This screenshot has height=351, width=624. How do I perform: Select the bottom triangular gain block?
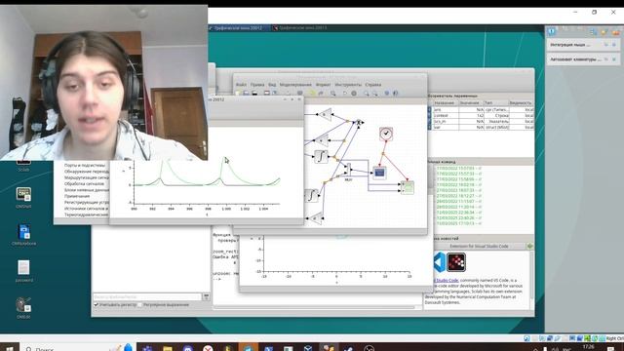tap(315, 218)
